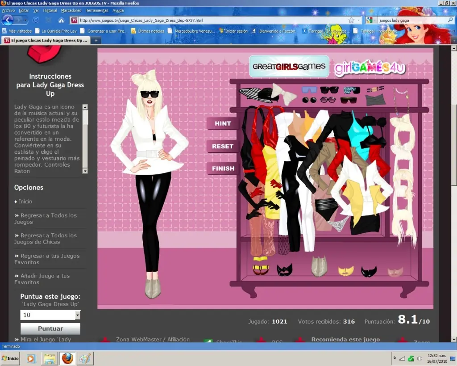This screenshot has height=366, width=457.
Task: Pick the yellow strappy sandals
Action: [x=261, y=266]
